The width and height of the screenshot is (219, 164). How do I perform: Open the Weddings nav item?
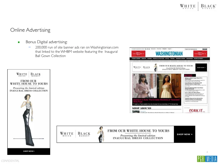pos(189,59)
